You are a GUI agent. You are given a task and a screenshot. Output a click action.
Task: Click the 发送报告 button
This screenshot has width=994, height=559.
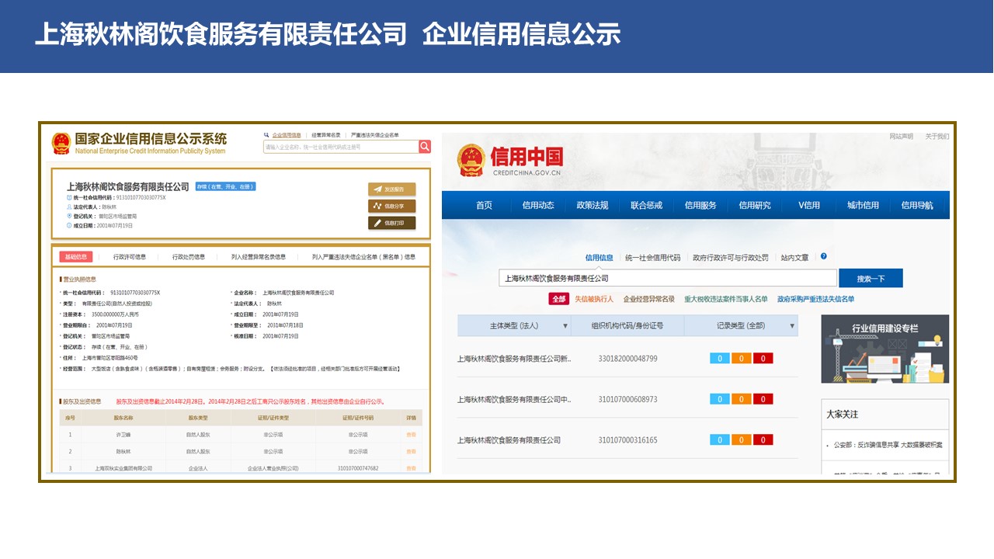click(392, 189)
